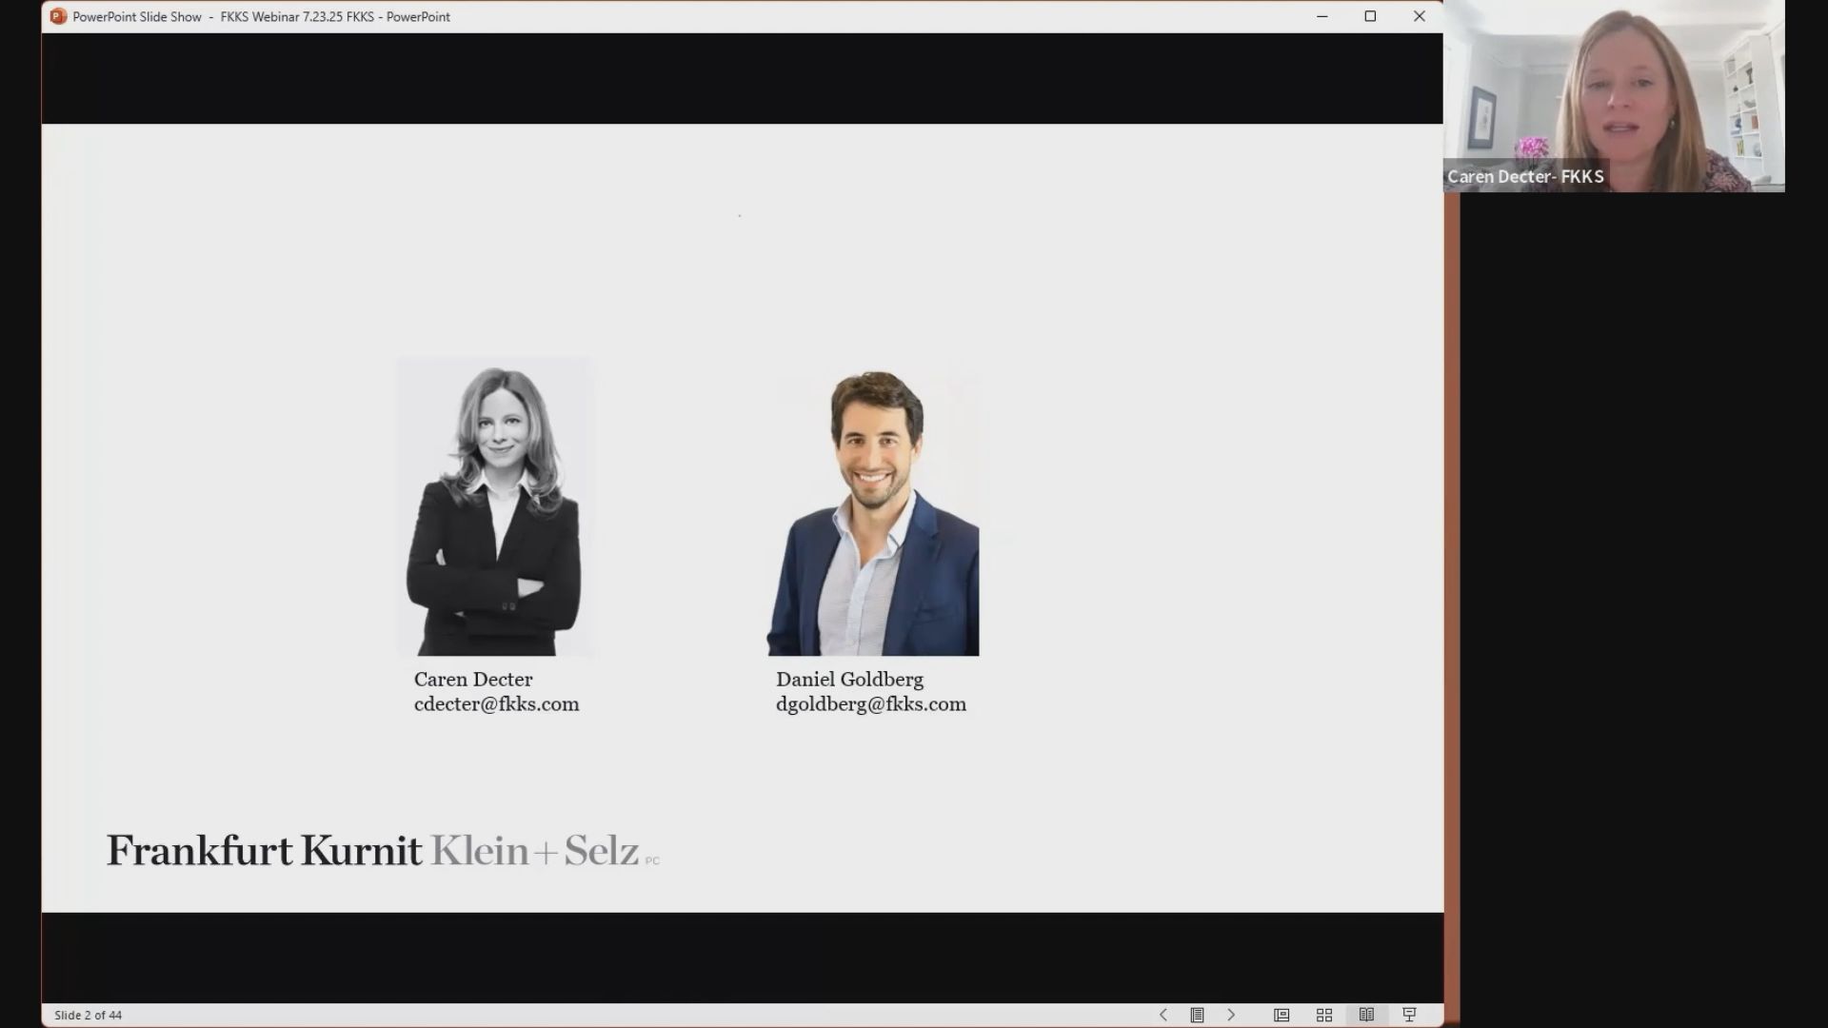Click the cdecter@fkks.com email address
This screenshot has height=1028, width=1828.
(496, 704)
